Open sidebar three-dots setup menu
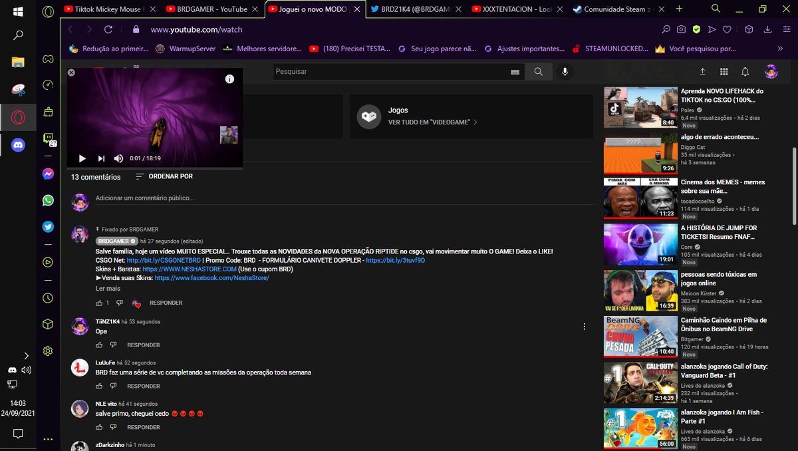Viewport: 798px width, 451px height. click(48, 439)
